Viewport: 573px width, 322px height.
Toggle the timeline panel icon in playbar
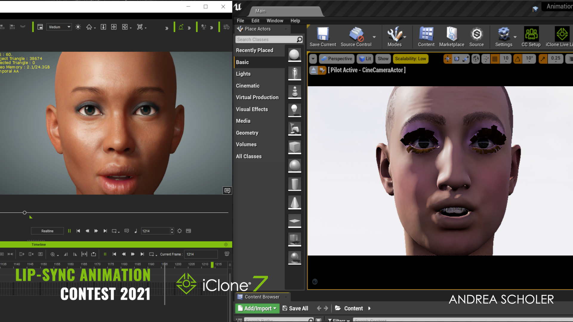pyautogui.click(x=188, y=231)
